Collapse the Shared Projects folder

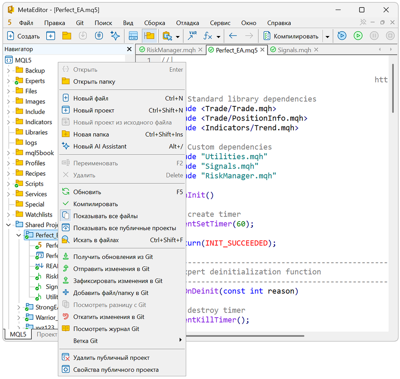[8, 225]
